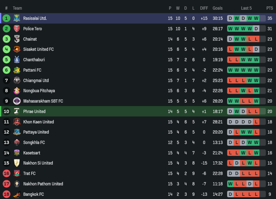Click the Last 5 column header
The height and width of the screenshot is (199, 276).
246,8
